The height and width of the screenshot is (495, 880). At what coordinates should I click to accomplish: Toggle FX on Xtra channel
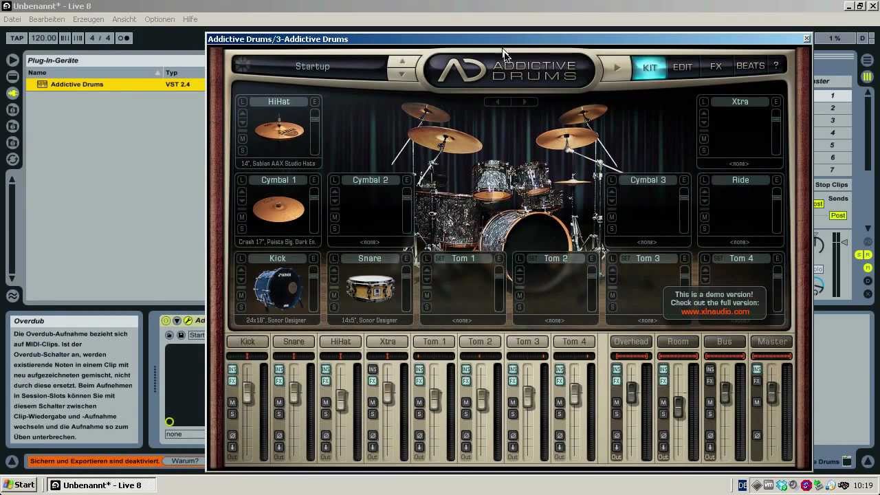(373, 381)
